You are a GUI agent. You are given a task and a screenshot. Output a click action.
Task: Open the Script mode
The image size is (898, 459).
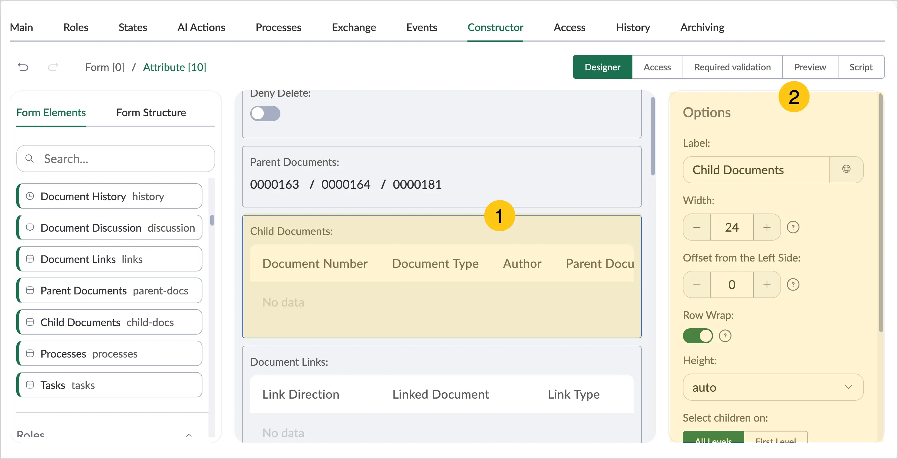861,67
